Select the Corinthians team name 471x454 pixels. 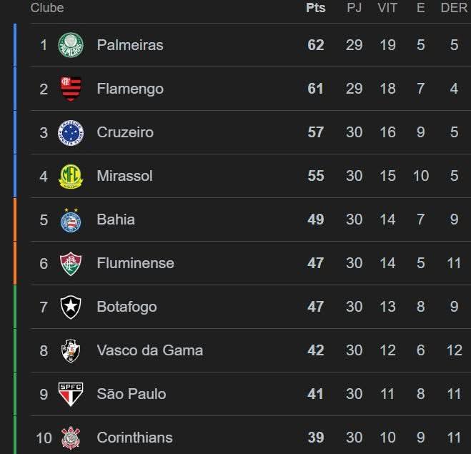click(134, 438)
